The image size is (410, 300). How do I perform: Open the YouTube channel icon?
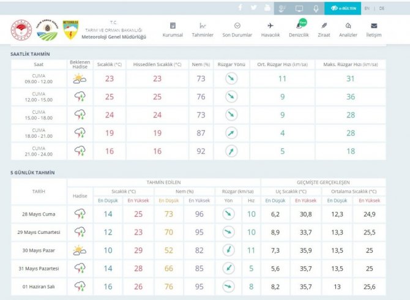pyautogui.click(x=267, y=8)
